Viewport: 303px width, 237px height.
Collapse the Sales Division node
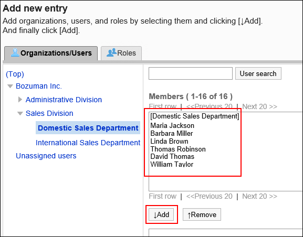point(20,113)
